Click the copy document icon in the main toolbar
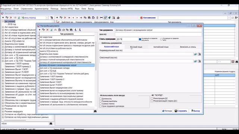 click(x=85, y=17)
